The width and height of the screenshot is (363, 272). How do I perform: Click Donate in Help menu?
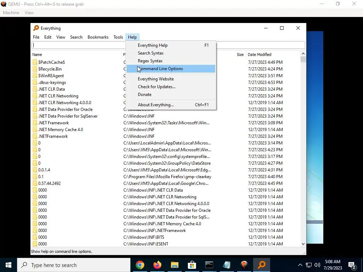[171, 94]
